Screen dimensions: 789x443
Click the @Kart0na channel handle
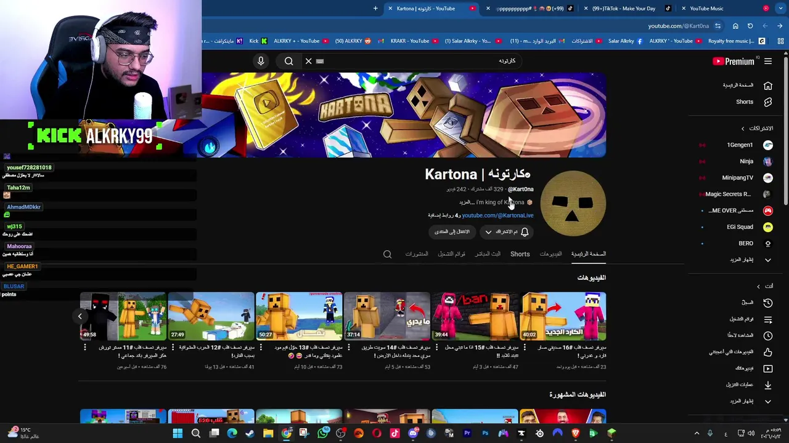coord(520,190)
